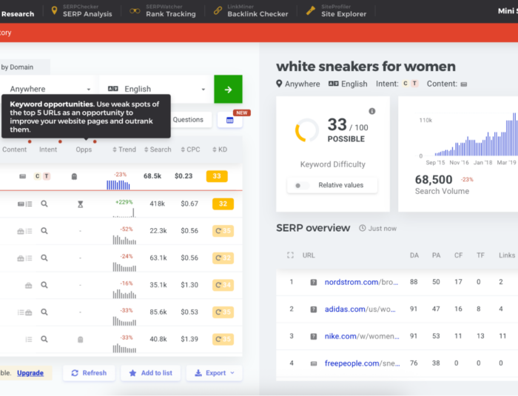Click the green search arrow button

228,90
